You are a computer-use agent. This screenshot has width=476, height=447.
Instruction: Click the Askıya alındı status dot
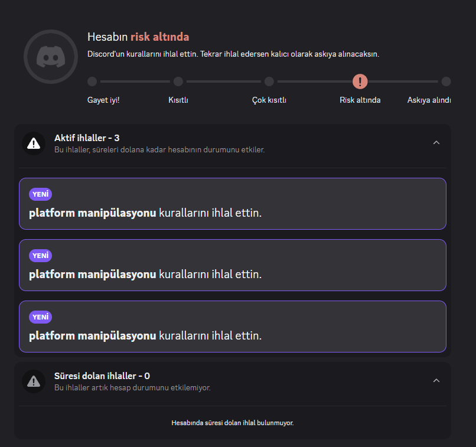446,81
